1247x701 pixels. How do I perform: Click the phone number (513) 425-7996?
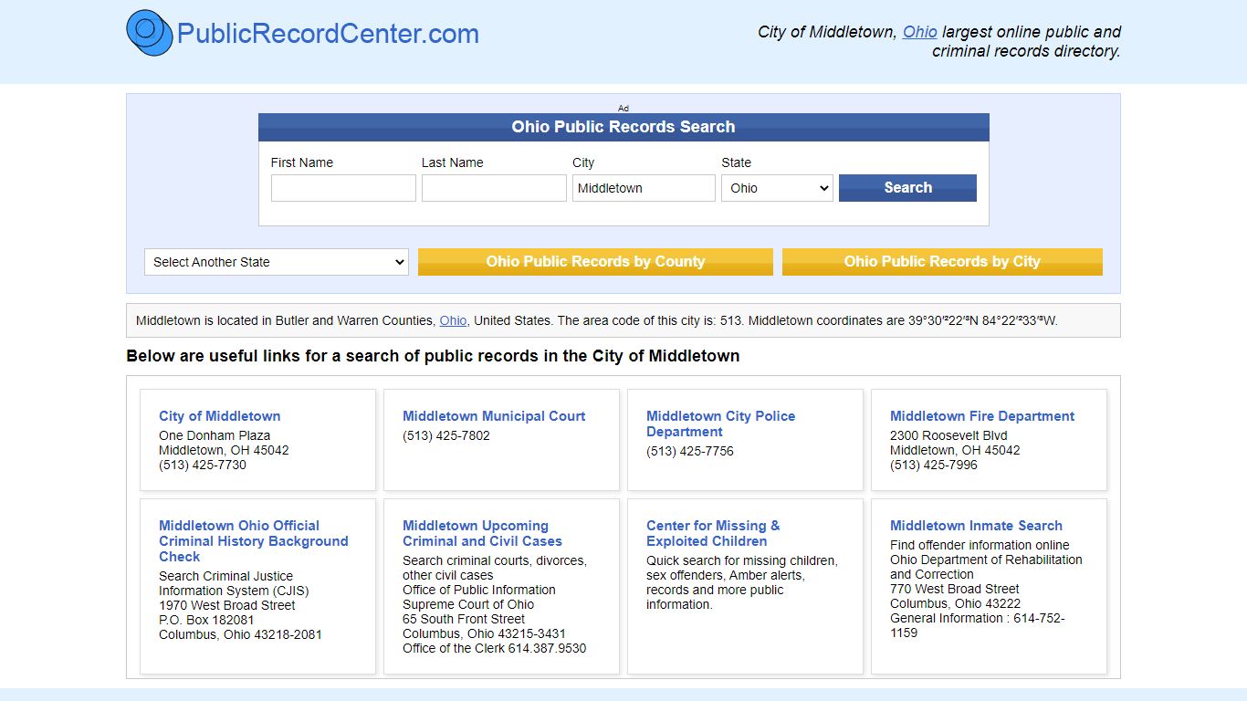coord(934,465)
